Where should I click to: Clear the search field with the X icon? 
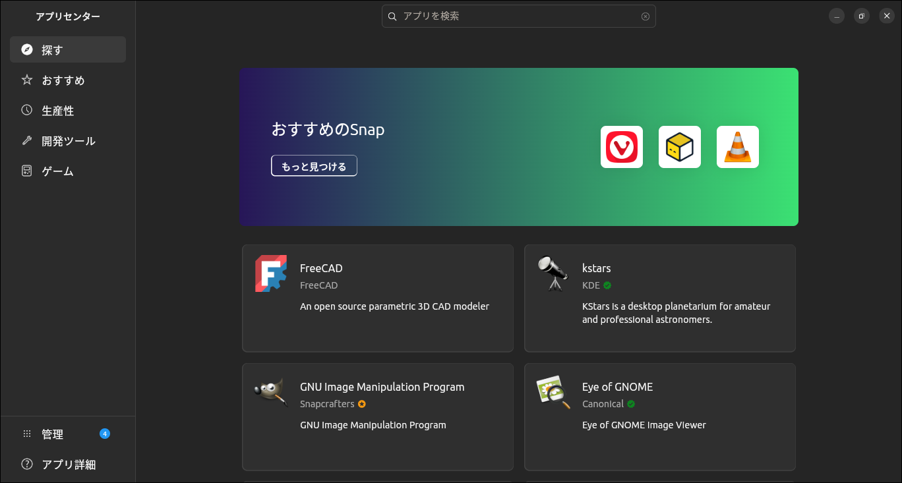tap(646, 16)
